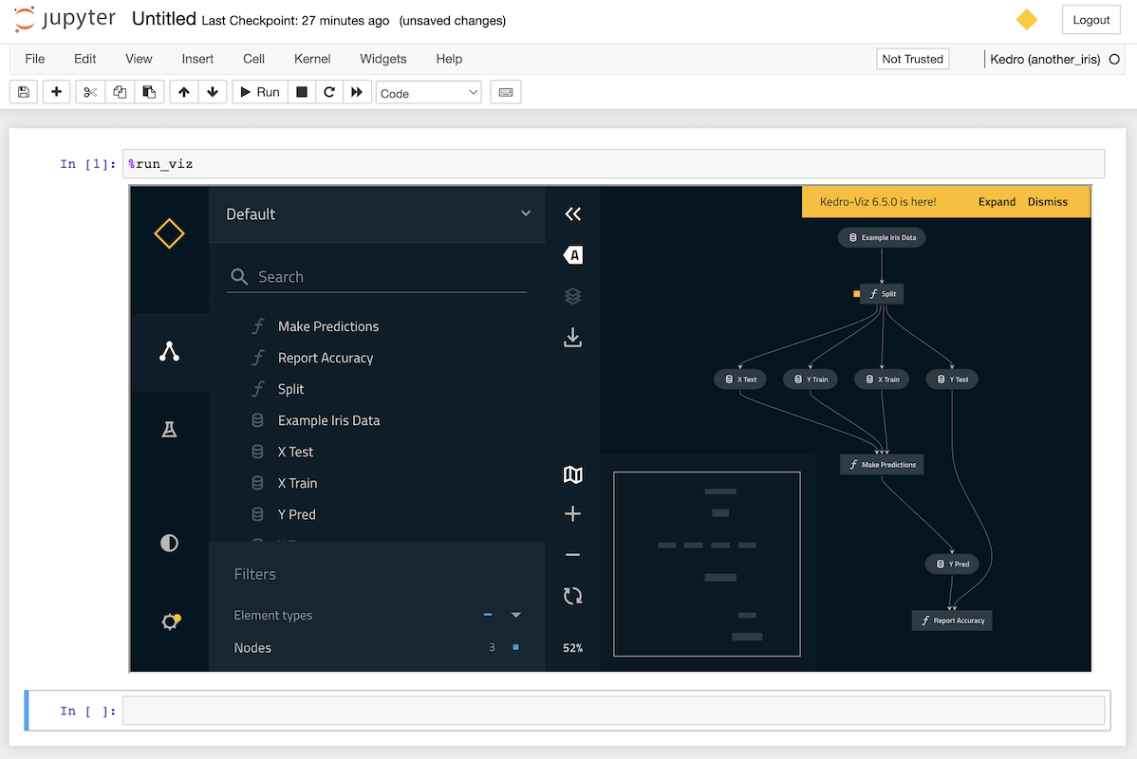Select the experiment tracking flask icon

click(169, 429)
